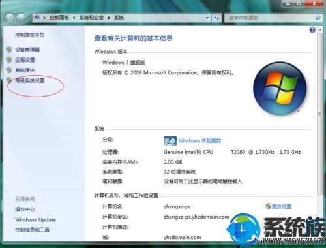Click the control panel icon in address bar
The image size is (326, 248).
click(37, 17)
